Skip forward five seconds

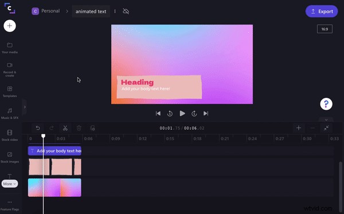194,113
